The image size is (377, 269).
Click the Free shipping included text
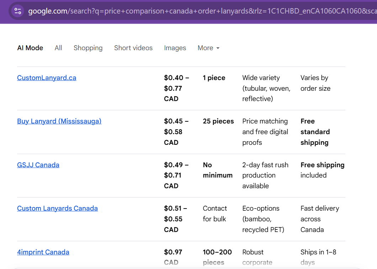coord(323,170)
